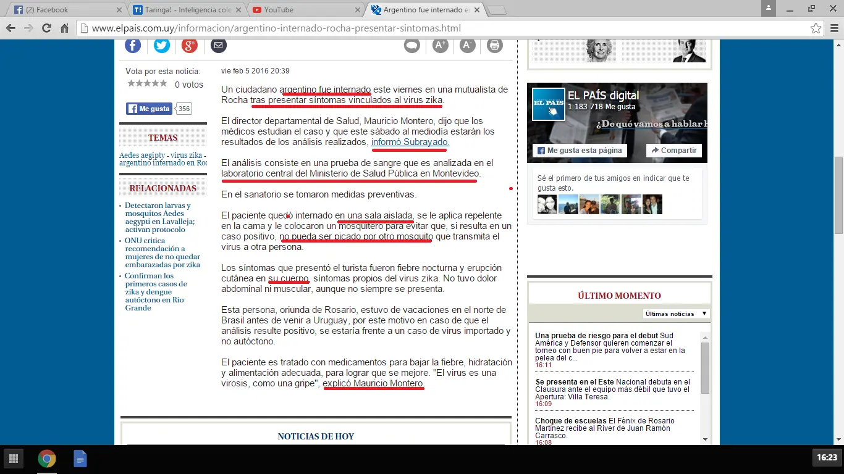Click the first friend thumbnail in Facebook widget
Image resolution: width=844 pixels, height=474 pixels.
(547, 204)
